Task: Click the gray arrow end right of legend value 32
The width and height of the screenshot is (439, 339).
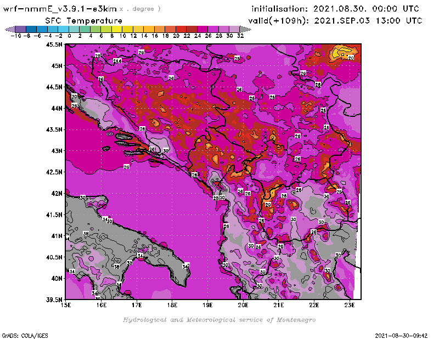Action: (x=245, y=29)
